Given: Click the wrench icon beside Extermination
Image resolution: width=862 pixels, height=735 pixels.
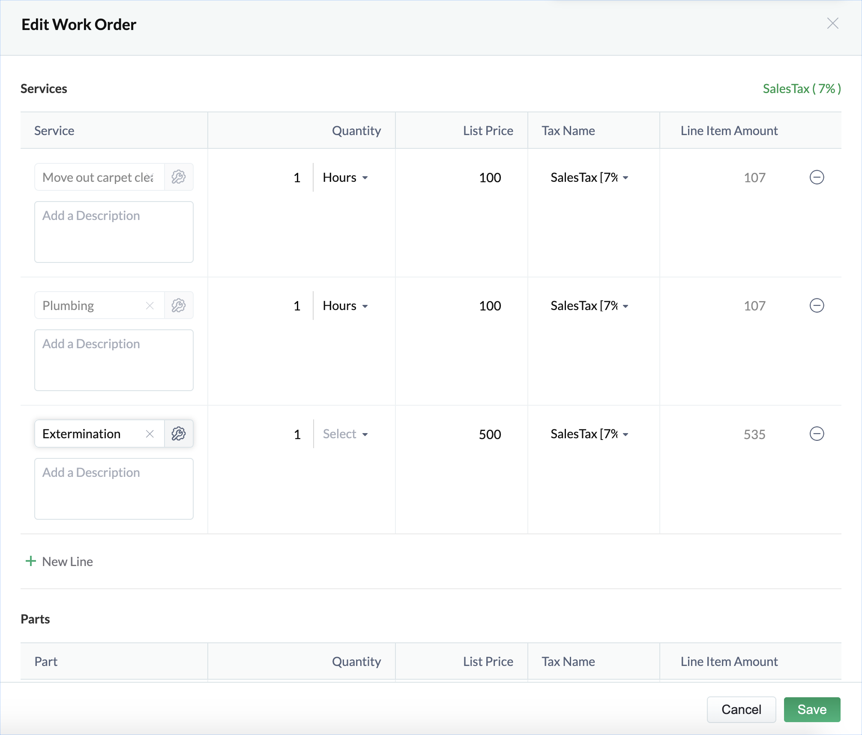Looking at the screenshot, I should [x=179, y=434].
